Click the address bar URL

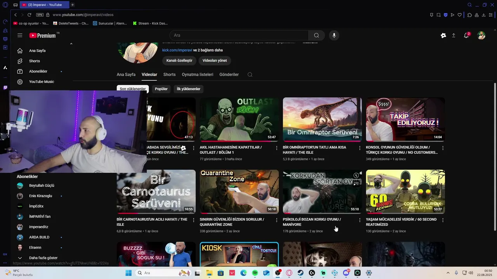click(83, 15)
